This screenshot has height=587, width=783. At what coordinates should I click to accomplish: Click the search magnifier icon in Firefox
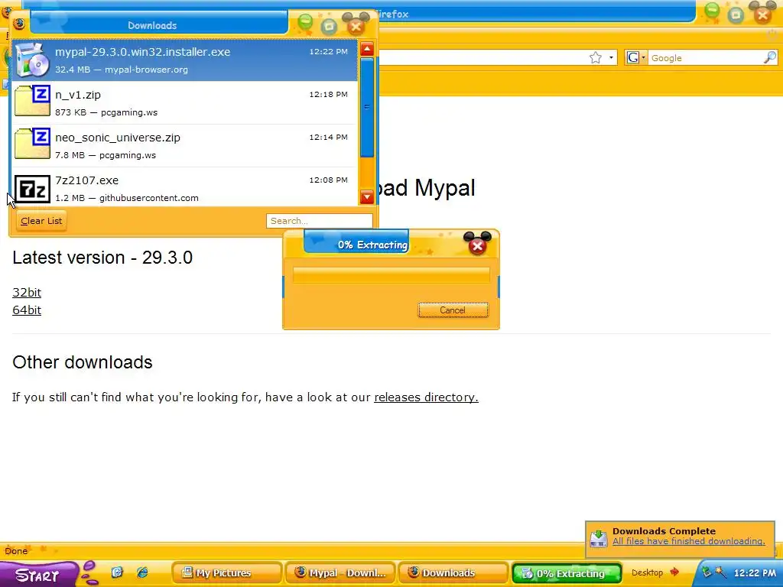[x=770, y=58]
